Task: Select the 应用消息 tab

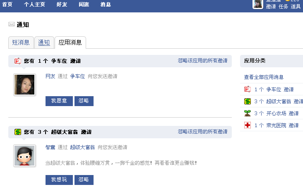Action: point(70,43)
